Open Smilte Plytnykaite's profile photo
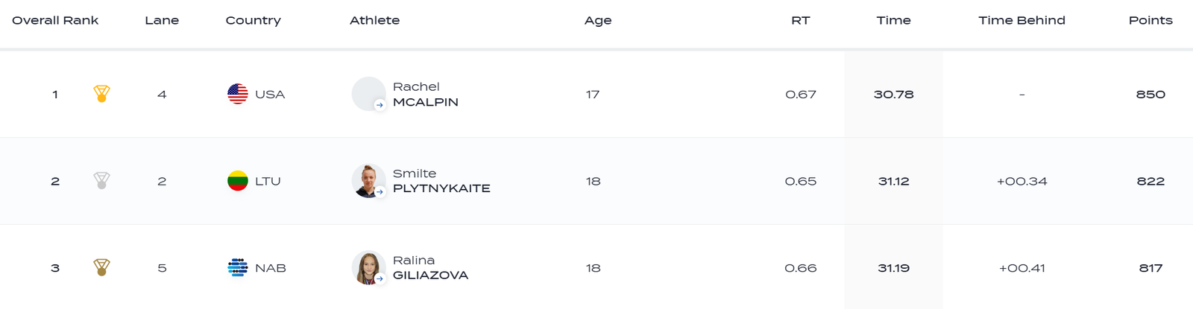Image resolution: width=1193 pixels, height=309 pixels. [367, 179]
